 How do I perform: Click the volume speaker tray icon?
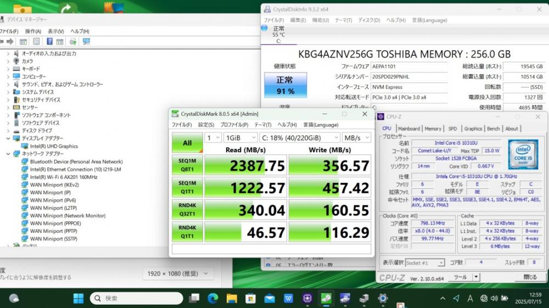coord(494,298)
